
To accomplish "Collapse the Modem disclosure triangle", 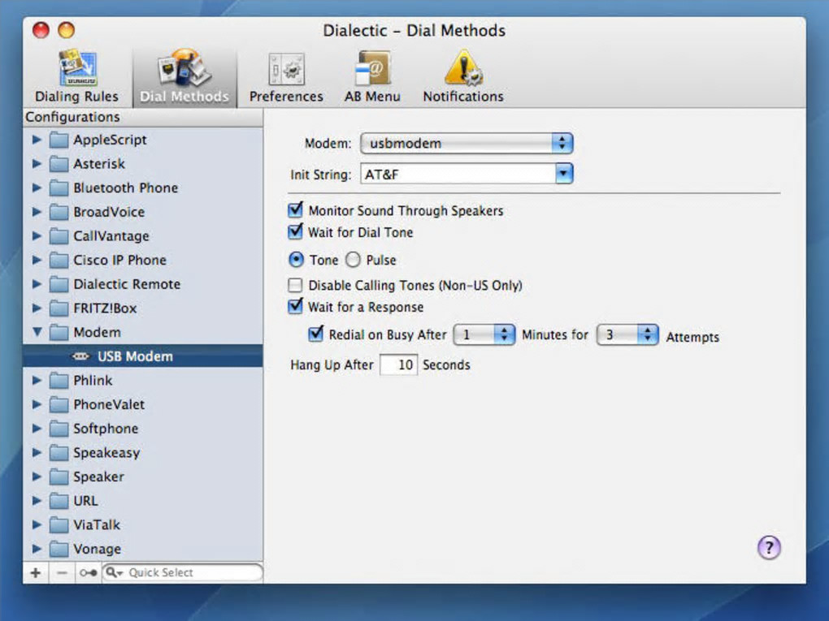I will click(37, 332).
